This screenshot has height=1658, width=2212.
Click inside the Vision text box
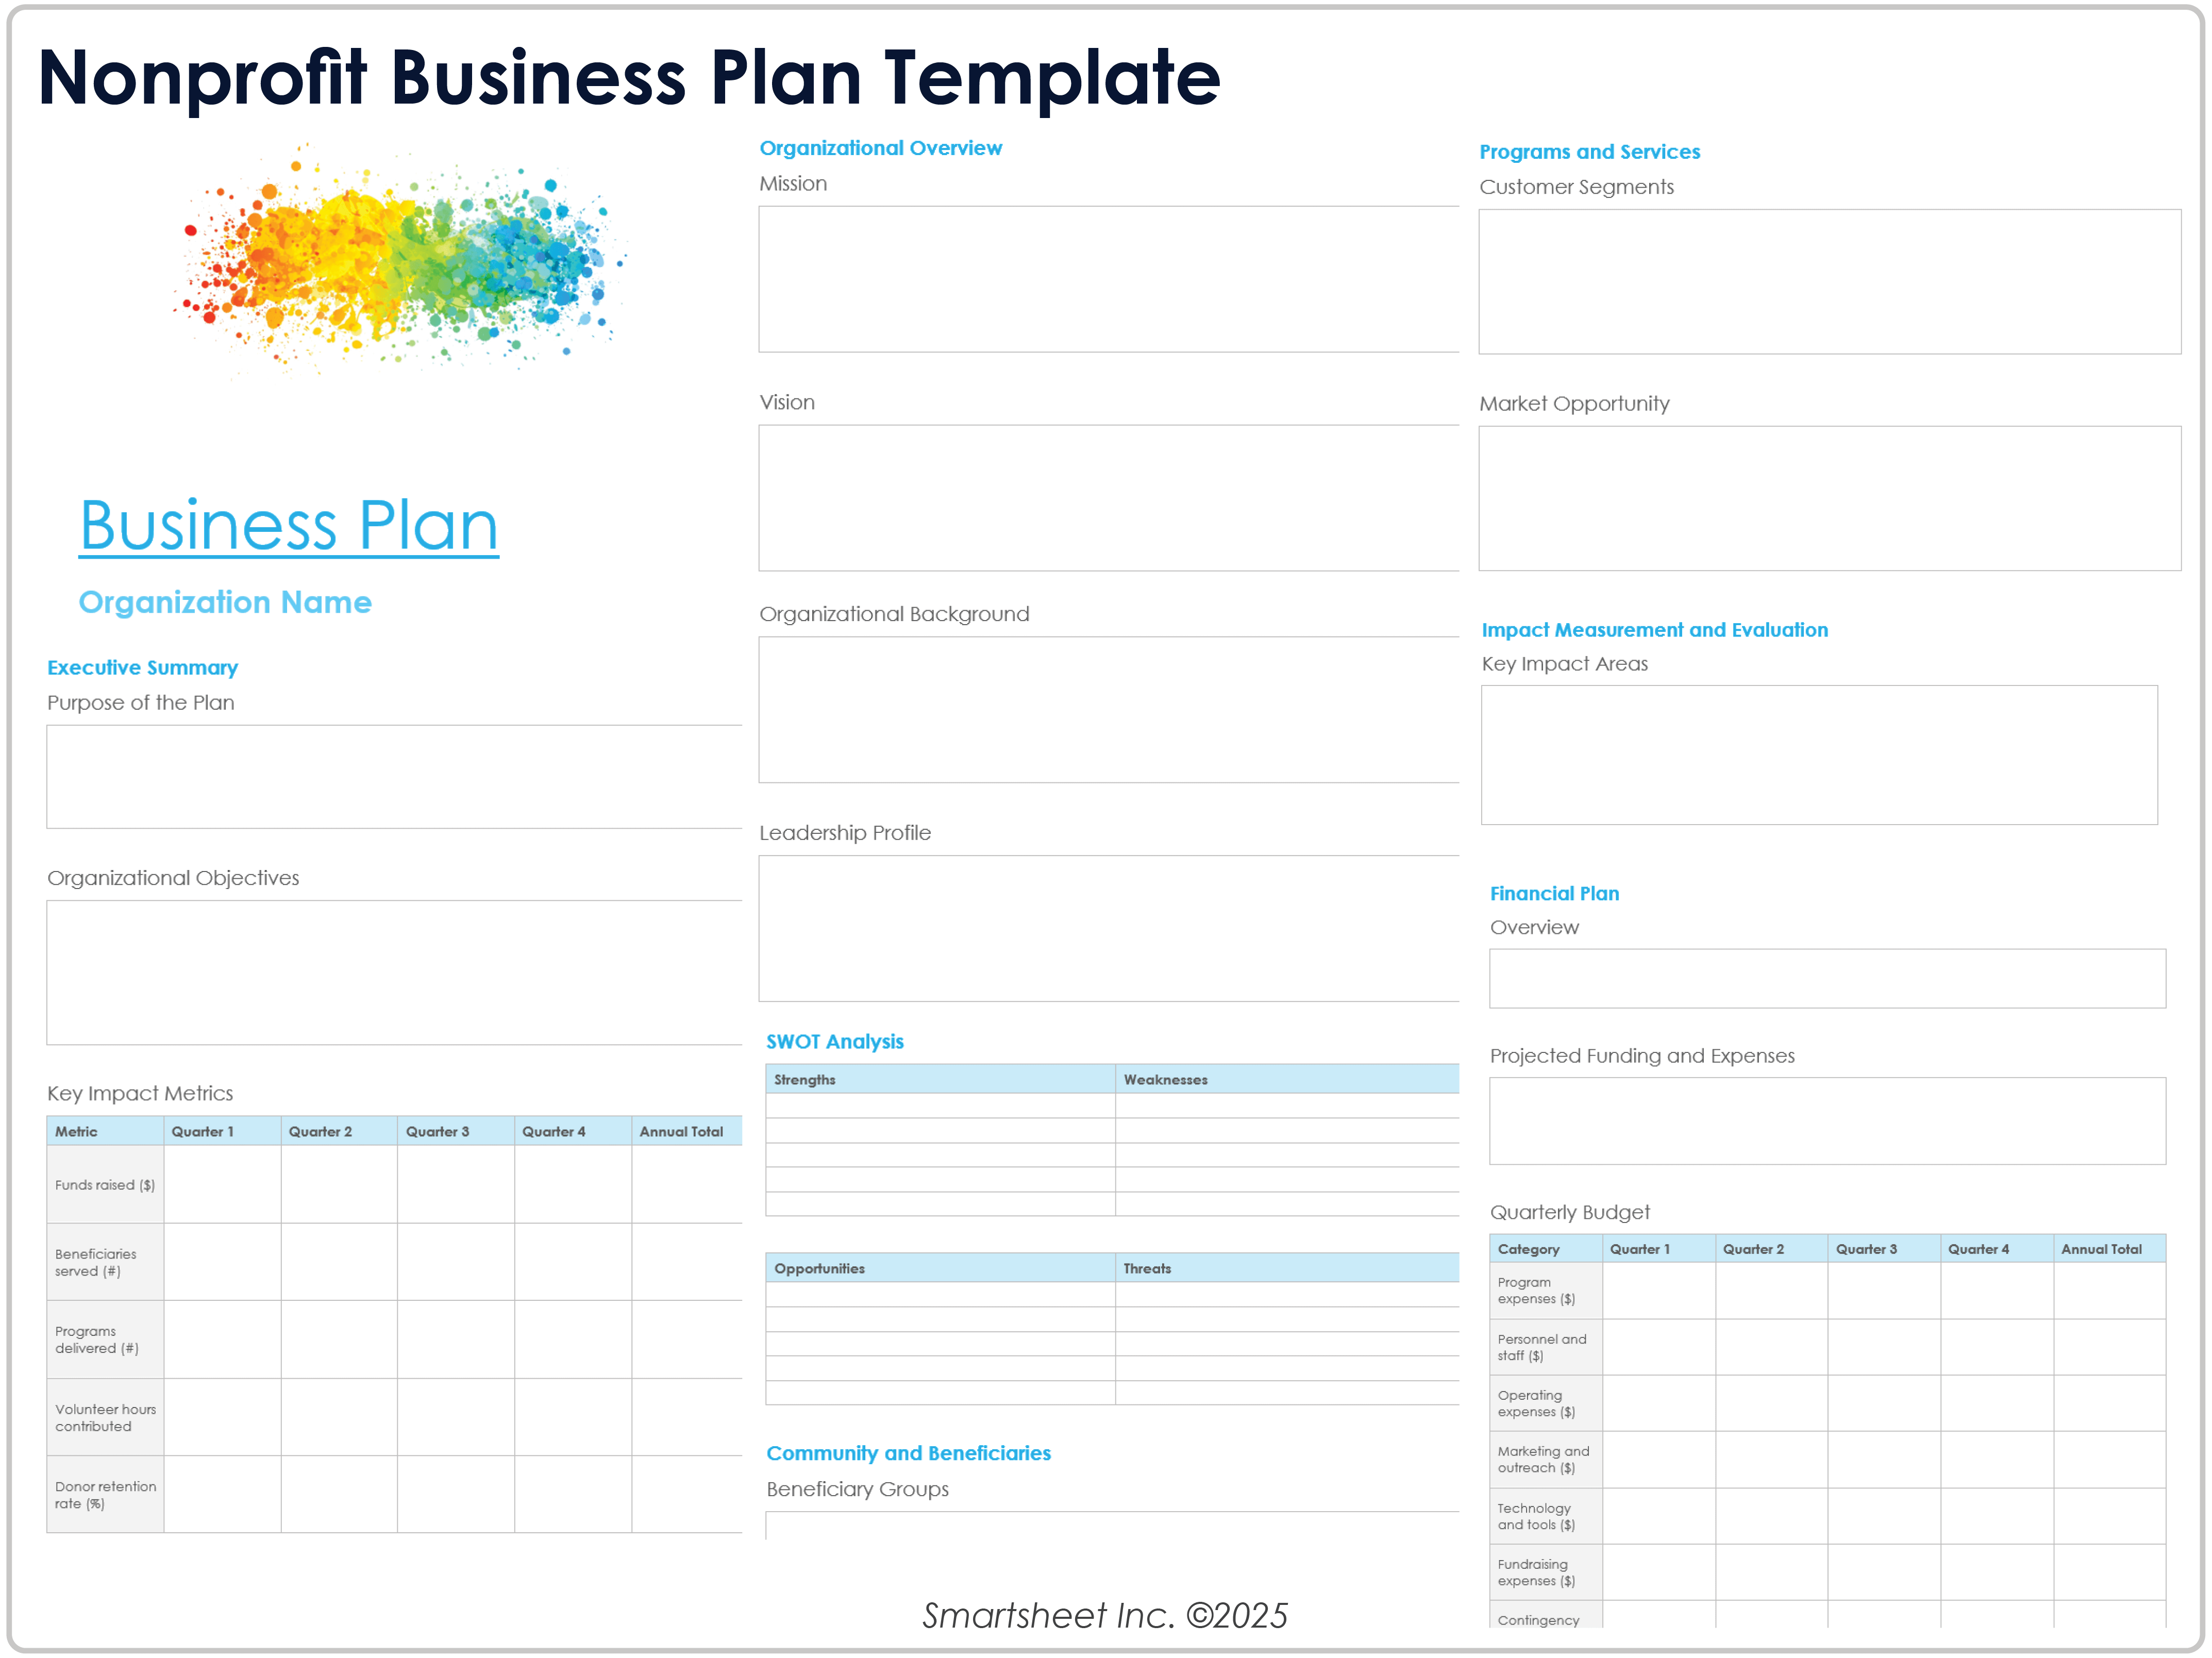(1107, 498)
